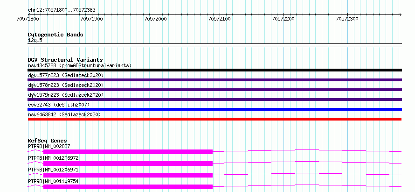Click the magenta exon of PTPRB|NM_001206971
The width and height of the screenshot is (415, 192).
pyautogui.click(x=128, y=175)
